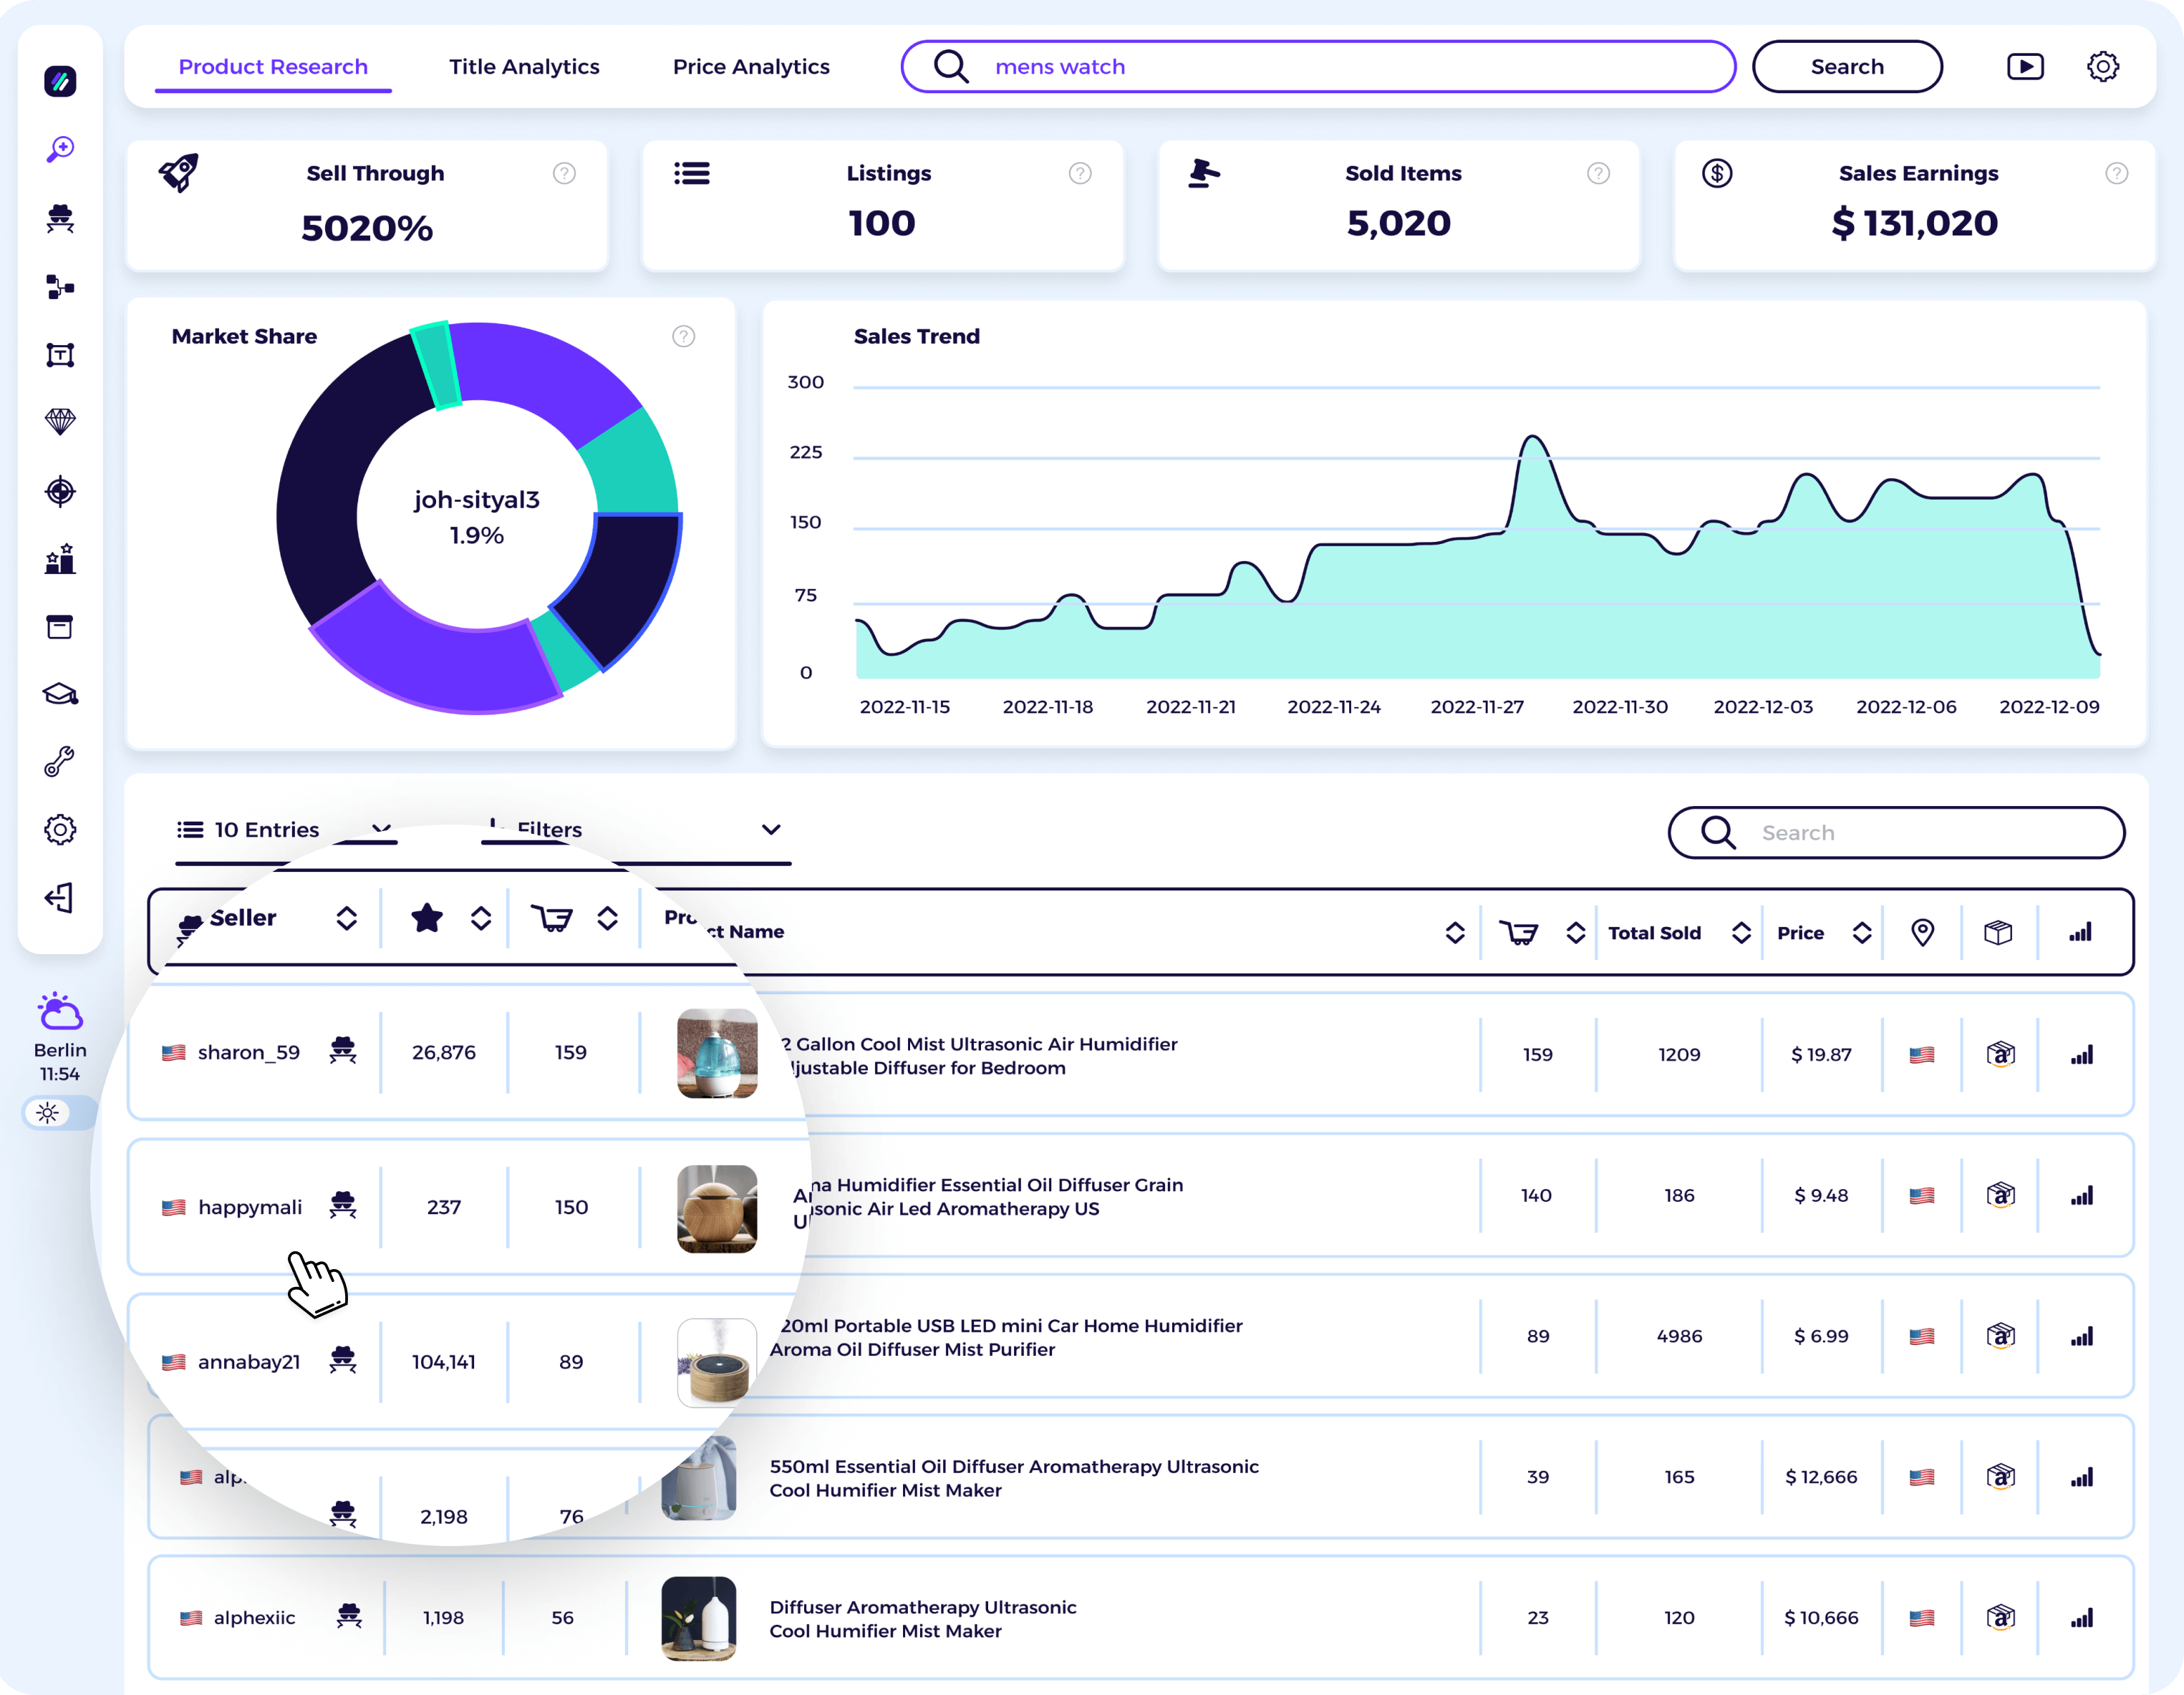
Task: Click the chart bars icon in $ 12,666 row
Action: [2081, 1477]
